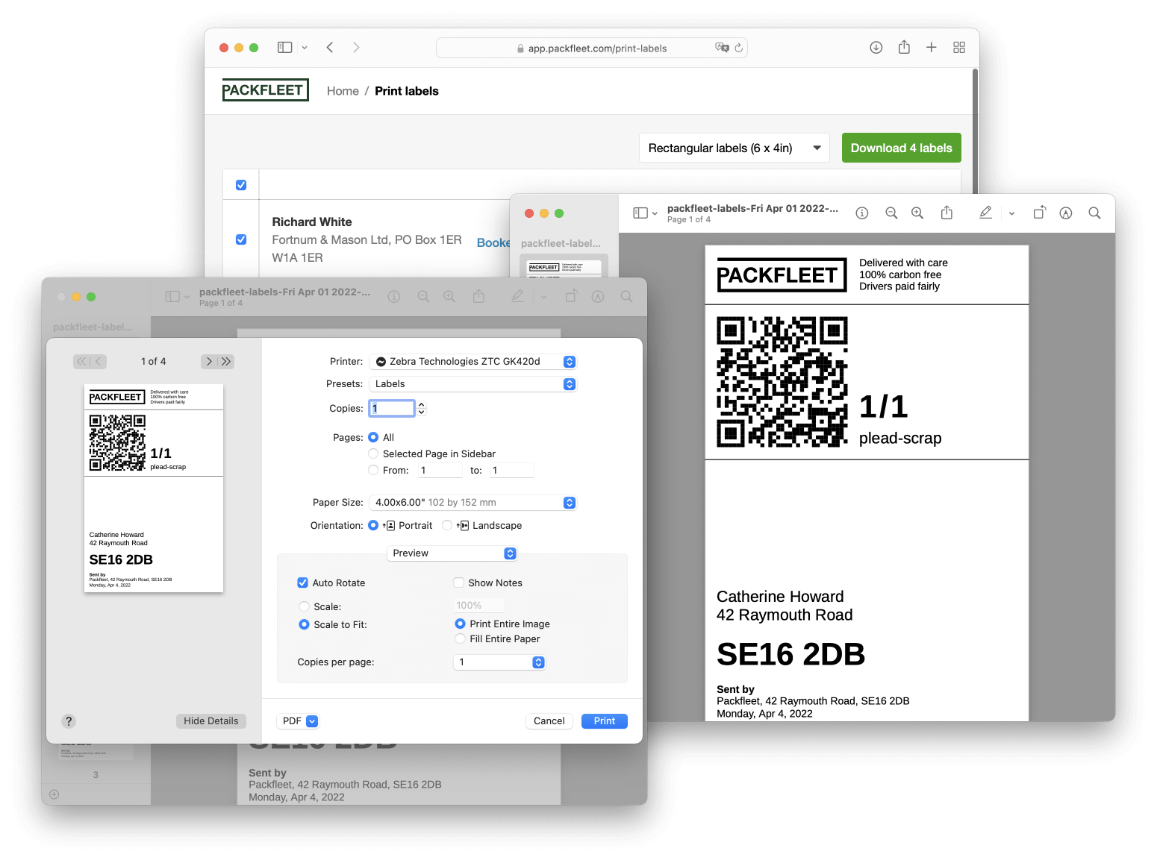Go to next page in print dialog preview
The width and height of the screenshot is (1157, 860).
(209, 362)
